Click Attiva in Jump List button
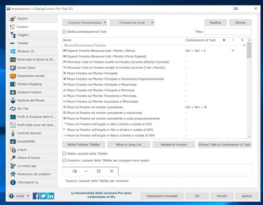The image size is (263, 205). [x=128, y=145]
